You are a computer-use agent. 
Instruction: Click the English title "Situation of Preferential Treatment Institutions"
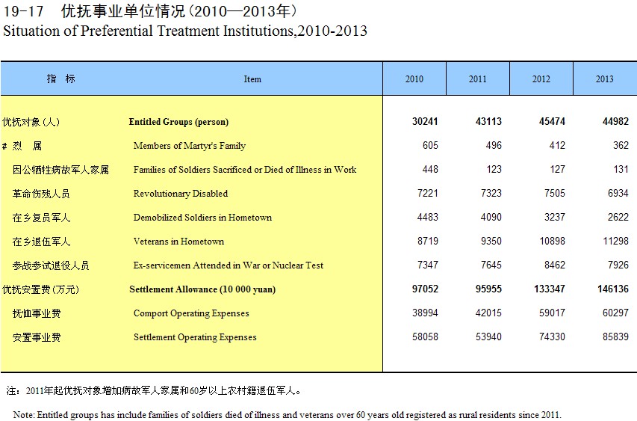point(185,31)
